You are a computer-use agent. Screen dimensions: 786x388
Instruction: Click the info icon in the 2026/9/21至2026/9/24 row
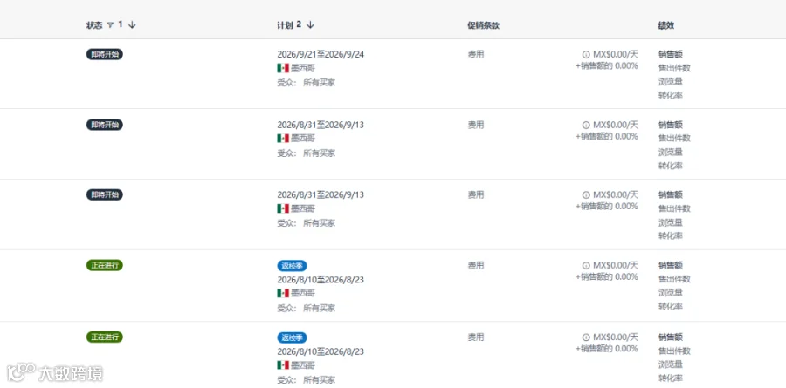[x=585, y=55]
